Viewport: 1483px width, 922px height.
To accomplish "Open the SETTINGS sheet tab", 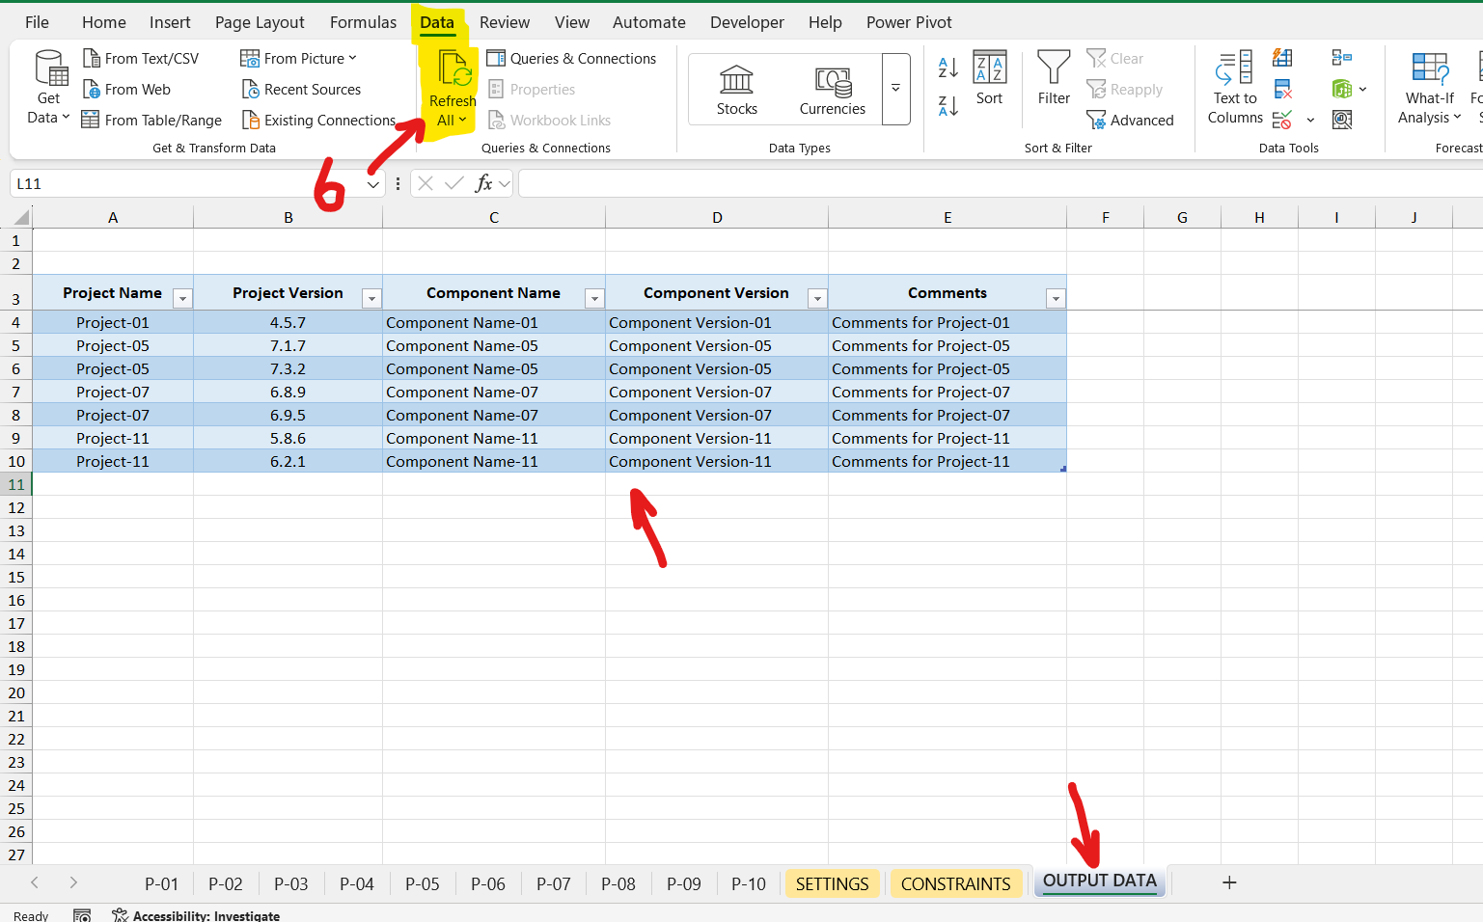I will [832, 884].
